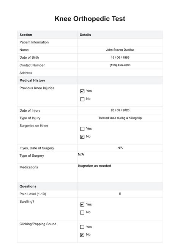The image size is (180, 250).
Task: Click the Name field John Steven Dueñas
Action: [x=120, y=50]
